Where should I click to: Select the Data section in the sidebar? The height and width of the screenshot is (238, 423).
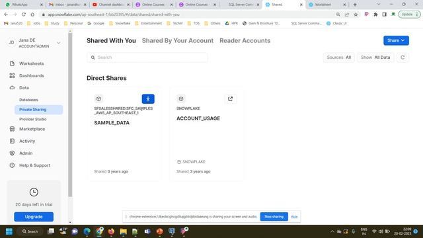point(24,88)
